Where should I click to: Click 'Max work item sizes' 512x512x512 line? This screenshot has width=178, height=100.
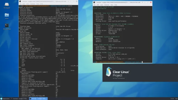point(42,53)
